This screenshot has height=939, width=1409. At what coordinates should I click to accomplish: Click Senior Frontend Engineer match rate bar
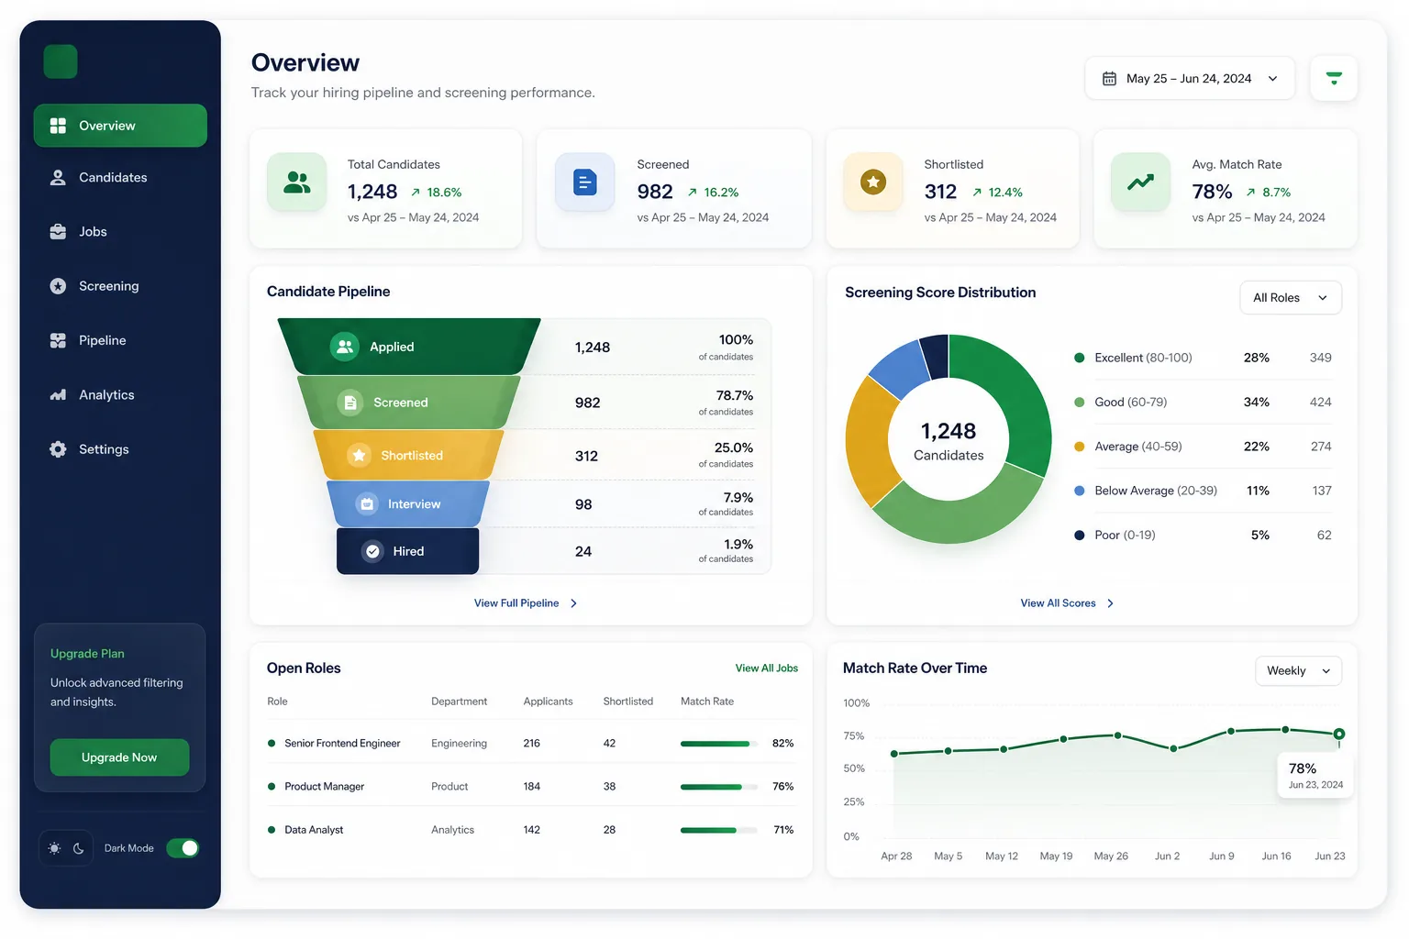tap(719, 744)
